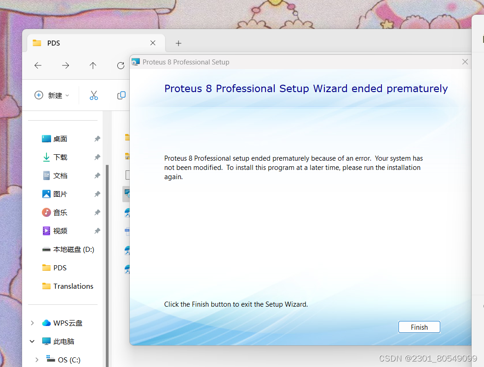Open the Translations folder in sidebar
Viewport: 484px width, 367px height.
pyautogui.click(x=68, y=286)
